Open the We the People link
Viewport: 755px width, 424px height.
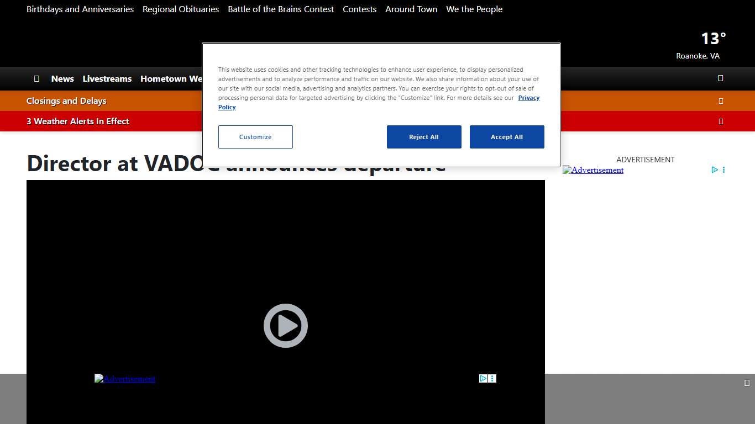tap(474, 9)
